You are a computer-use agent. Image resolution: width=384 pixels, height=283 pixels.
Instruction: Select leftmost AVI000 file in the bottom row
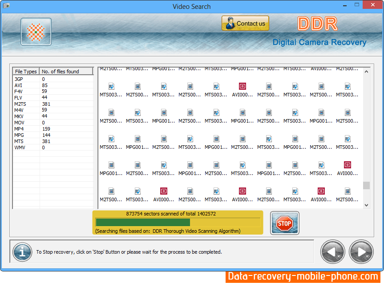pyautogui.click(x=164, y=195)
